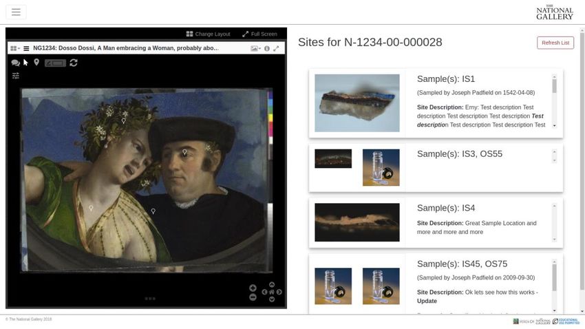585x329 pixels.
Task: Click the 'Sites for N-1234-00-000028' heading
Action: click(x=370, y=42)
